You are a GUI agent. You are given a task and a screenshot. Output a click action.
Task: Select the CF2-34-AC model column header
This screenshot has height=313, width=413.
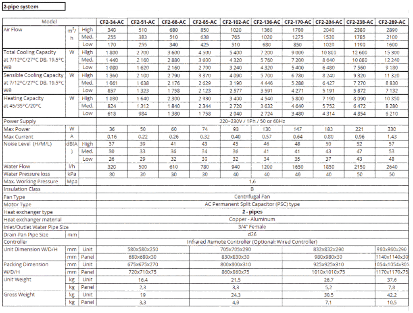[112, 22]
